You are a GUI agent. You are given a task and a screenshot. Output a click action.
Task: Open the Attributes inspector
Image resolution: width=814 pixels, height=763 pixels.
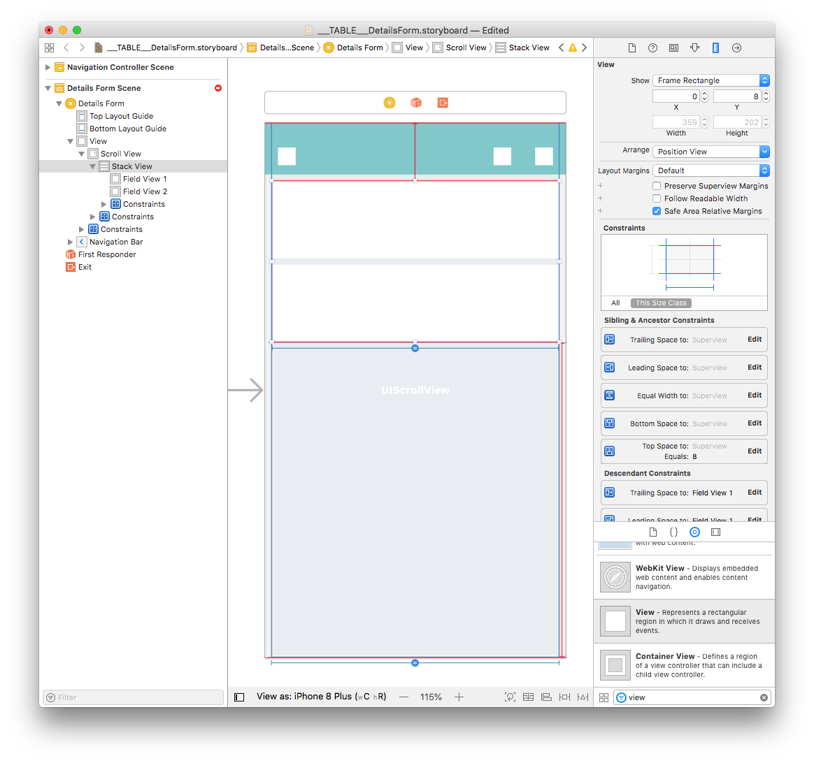click(694, 48)
